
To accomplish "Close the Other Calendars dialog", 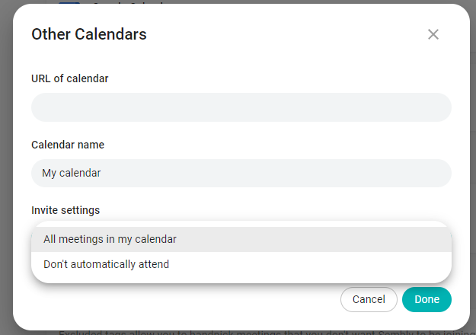I will [433, 34].
